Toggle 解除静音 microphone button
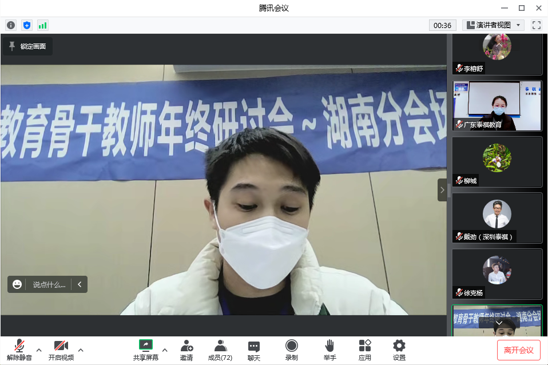The height and width of the screenshot is (365, 548). coord(19,350)
